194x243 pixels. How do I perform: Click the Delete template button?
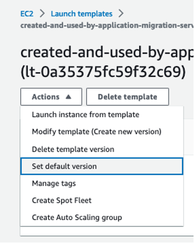pyautogui.click(x=127, y=97)
